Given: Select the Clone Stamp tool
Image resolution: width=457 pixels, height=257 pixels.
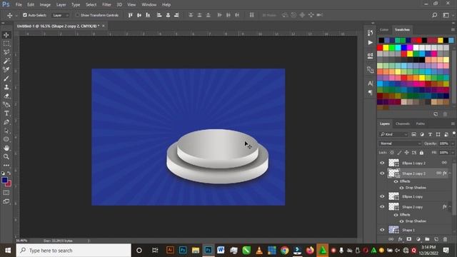Looking at the screenshot, I should pos(6,87).
